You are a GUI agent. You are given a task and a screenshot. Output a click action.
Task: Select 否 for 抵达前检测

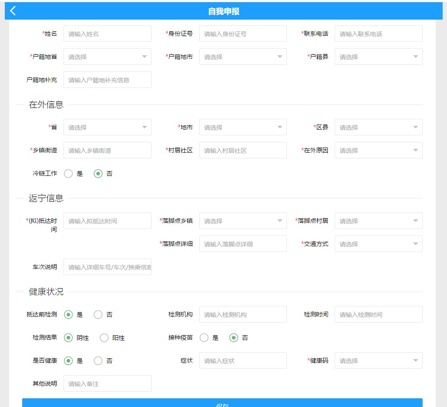[x=98, y=315]
